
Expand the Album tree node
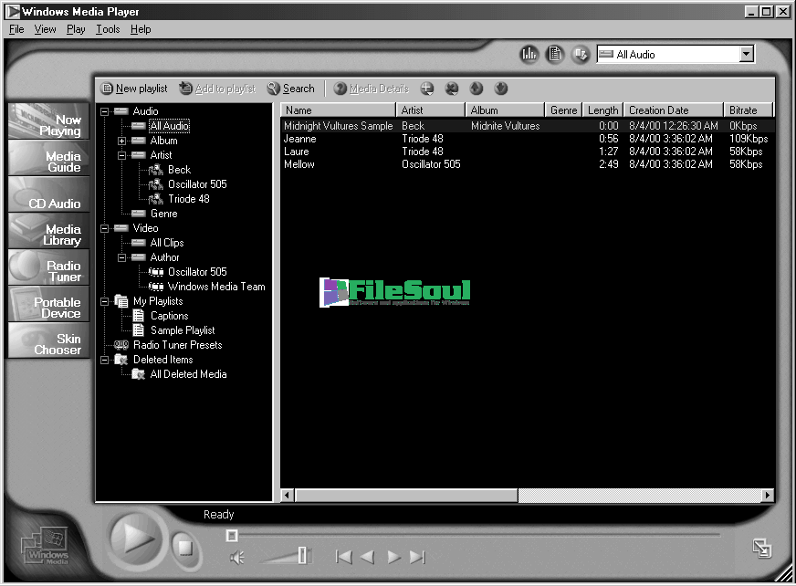coord(122,141)
